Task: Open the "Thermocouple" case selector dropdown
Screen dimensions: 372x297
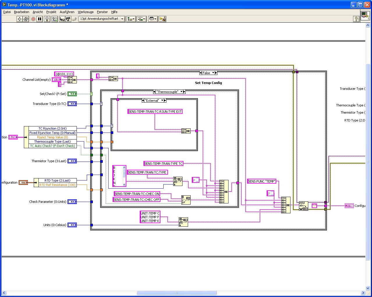Action: 181,92
